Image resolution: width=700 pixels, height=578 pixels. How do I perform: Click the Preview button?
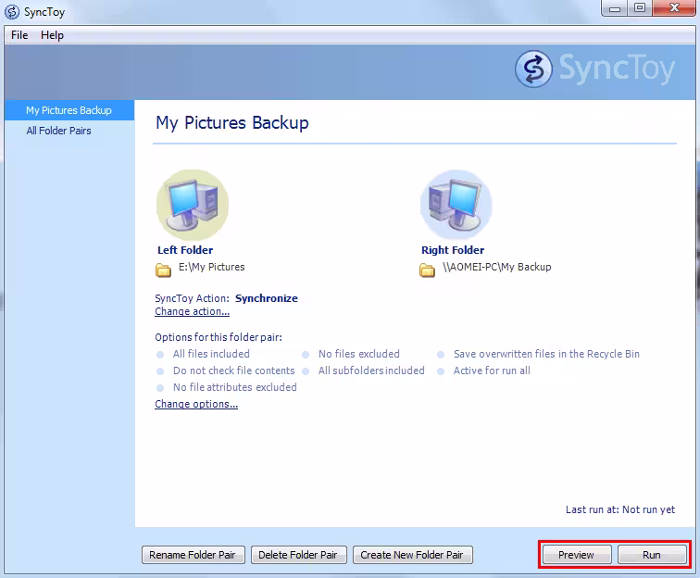point(577,555)
